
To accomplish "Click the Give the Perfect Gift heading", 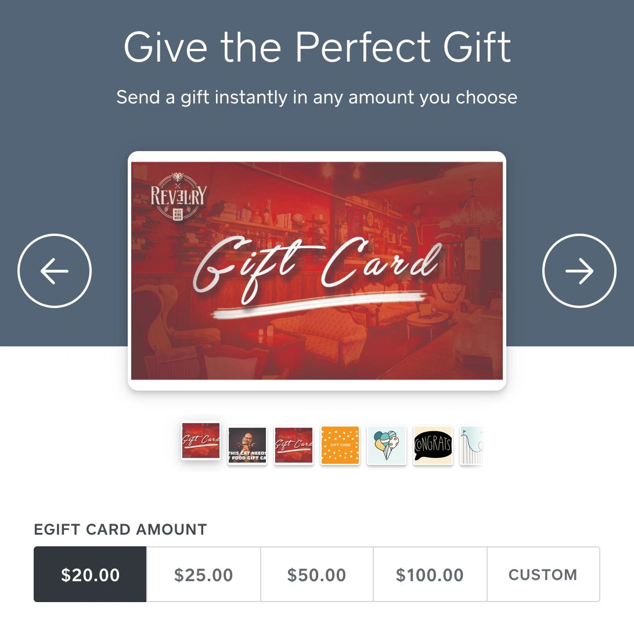I will point(317,47).
